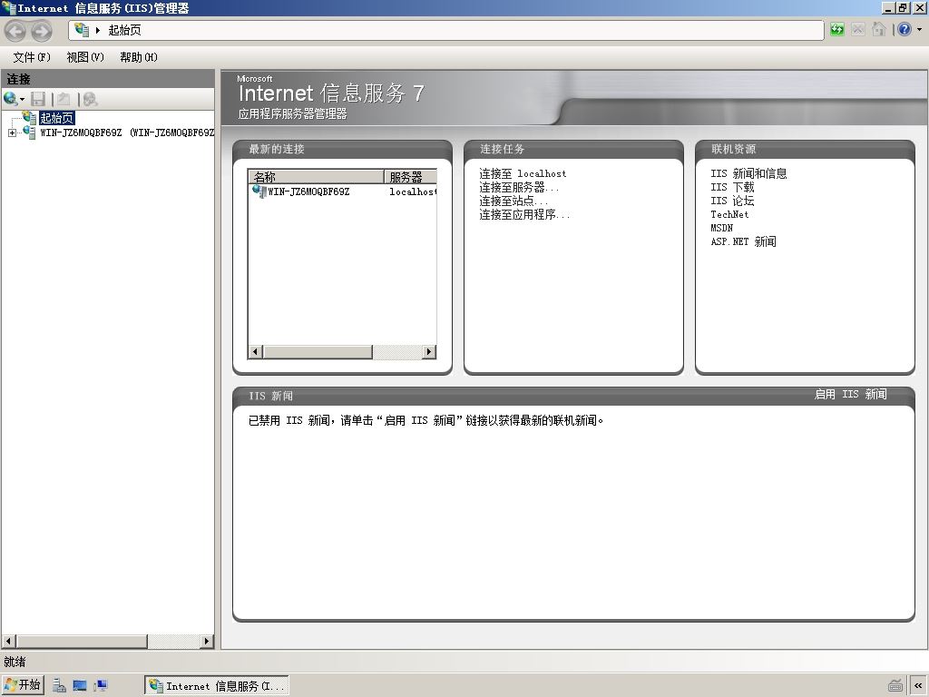The height and width of the screenshot is (697, 929).
Task: Click the floppy disk save connections icon
Action: [x=38, y=99]
